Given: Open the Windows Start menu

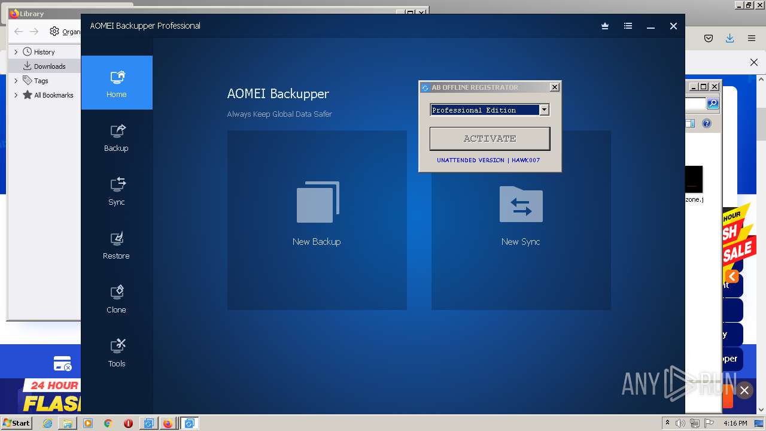Looking at the screenshot, I should pos(17,423).
